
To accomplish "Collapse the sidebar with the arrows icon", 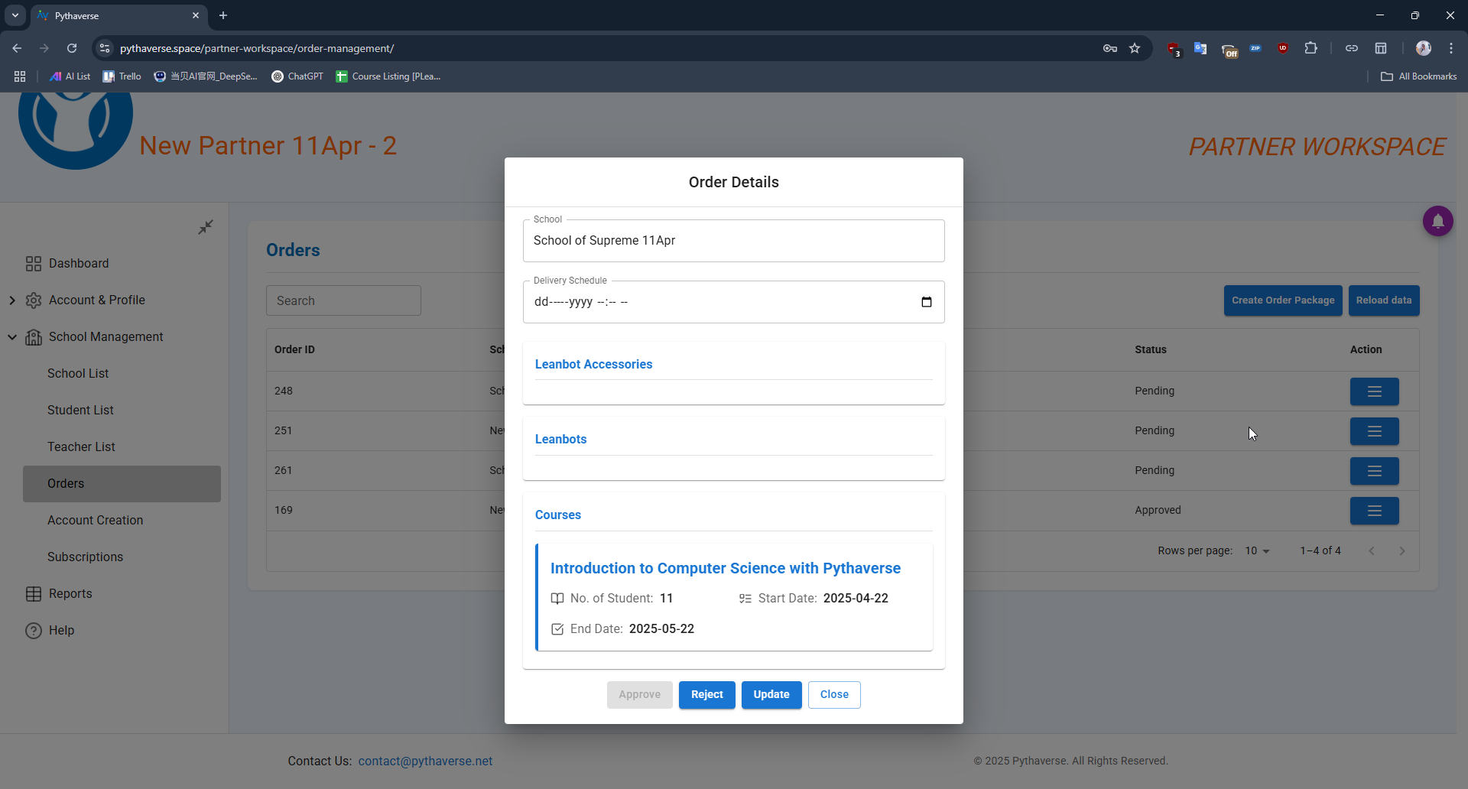I will (x=206, y=227).
